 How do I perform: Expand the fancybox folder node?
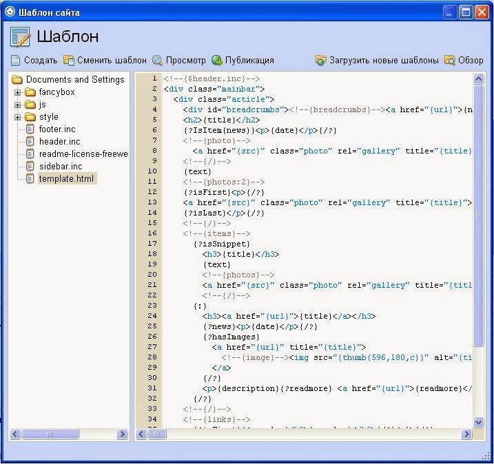click(18, 92)
